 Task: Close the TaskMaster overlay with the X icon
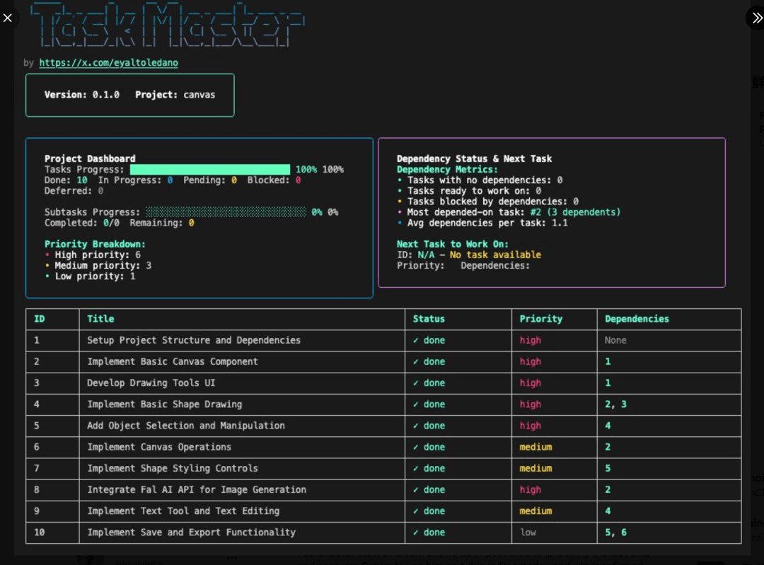pos(8,18)
